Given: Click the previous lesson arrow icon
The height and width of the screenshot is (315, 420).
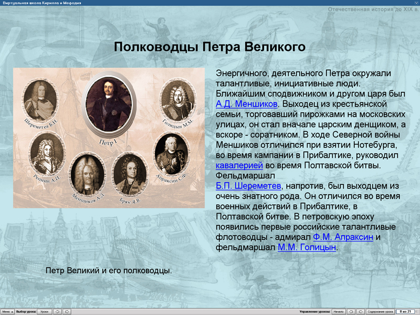Looking at the screenshot, I should point(58,311).
